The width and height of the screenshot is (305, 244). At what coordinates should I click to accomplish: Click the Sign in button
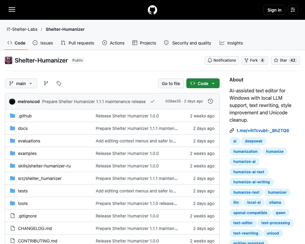click(274, 10)
